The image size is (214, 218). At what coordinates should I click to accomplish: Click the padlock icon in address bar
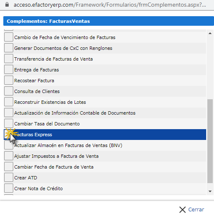(7, 5)
